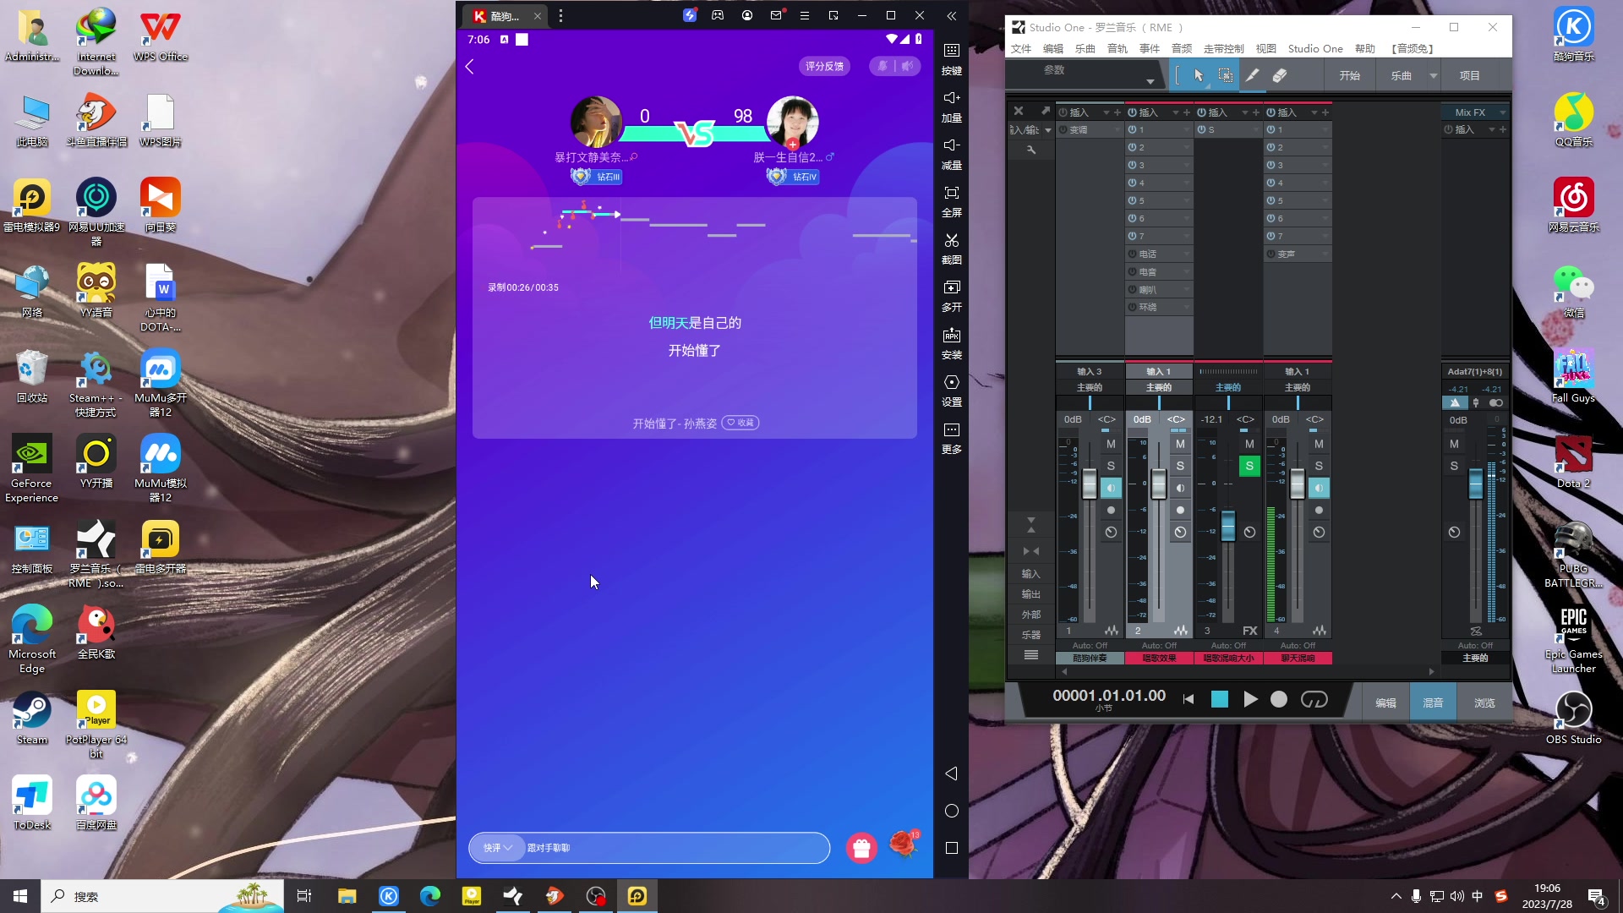Open Windows Start menu
The height and width of the screenshot is (913, 1623).
click(20, 896)
